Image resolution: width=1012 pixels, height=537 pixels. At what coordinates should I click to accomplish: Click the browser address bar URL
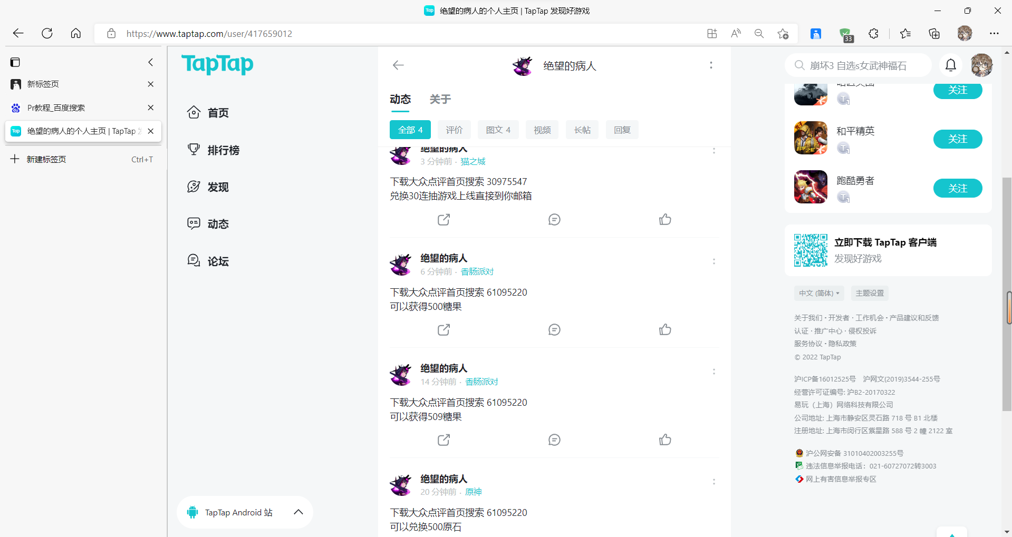pos(209,34)
